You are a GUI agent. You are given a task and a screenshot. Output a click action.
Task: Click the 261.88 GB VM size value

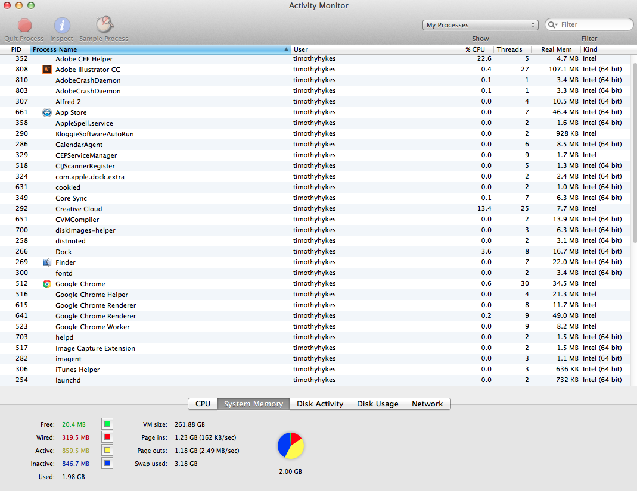coord(189,424)
